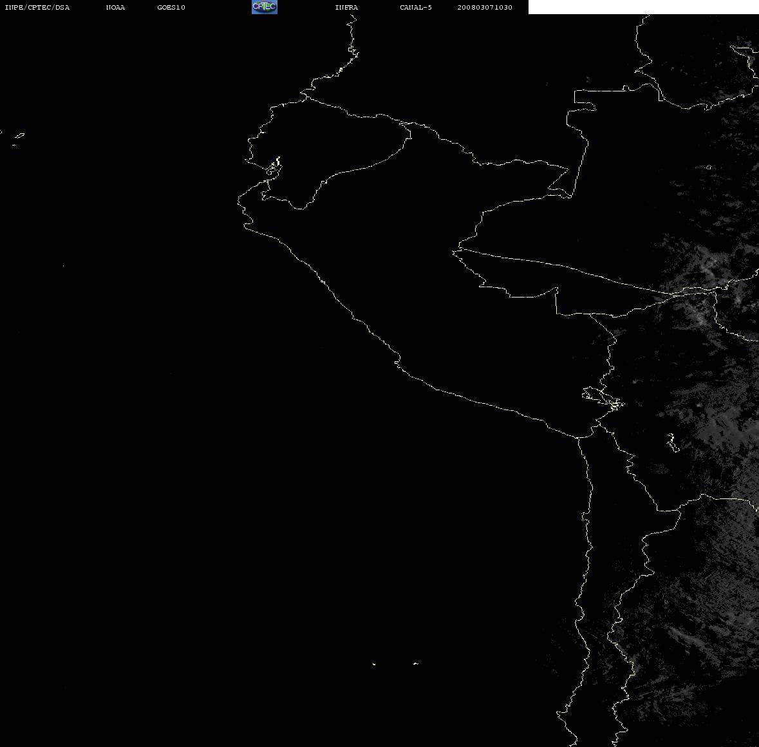Click the white blank box in header
Viewport: 759px width, 747px height.
pyautogui.click(x=643, y=7)
